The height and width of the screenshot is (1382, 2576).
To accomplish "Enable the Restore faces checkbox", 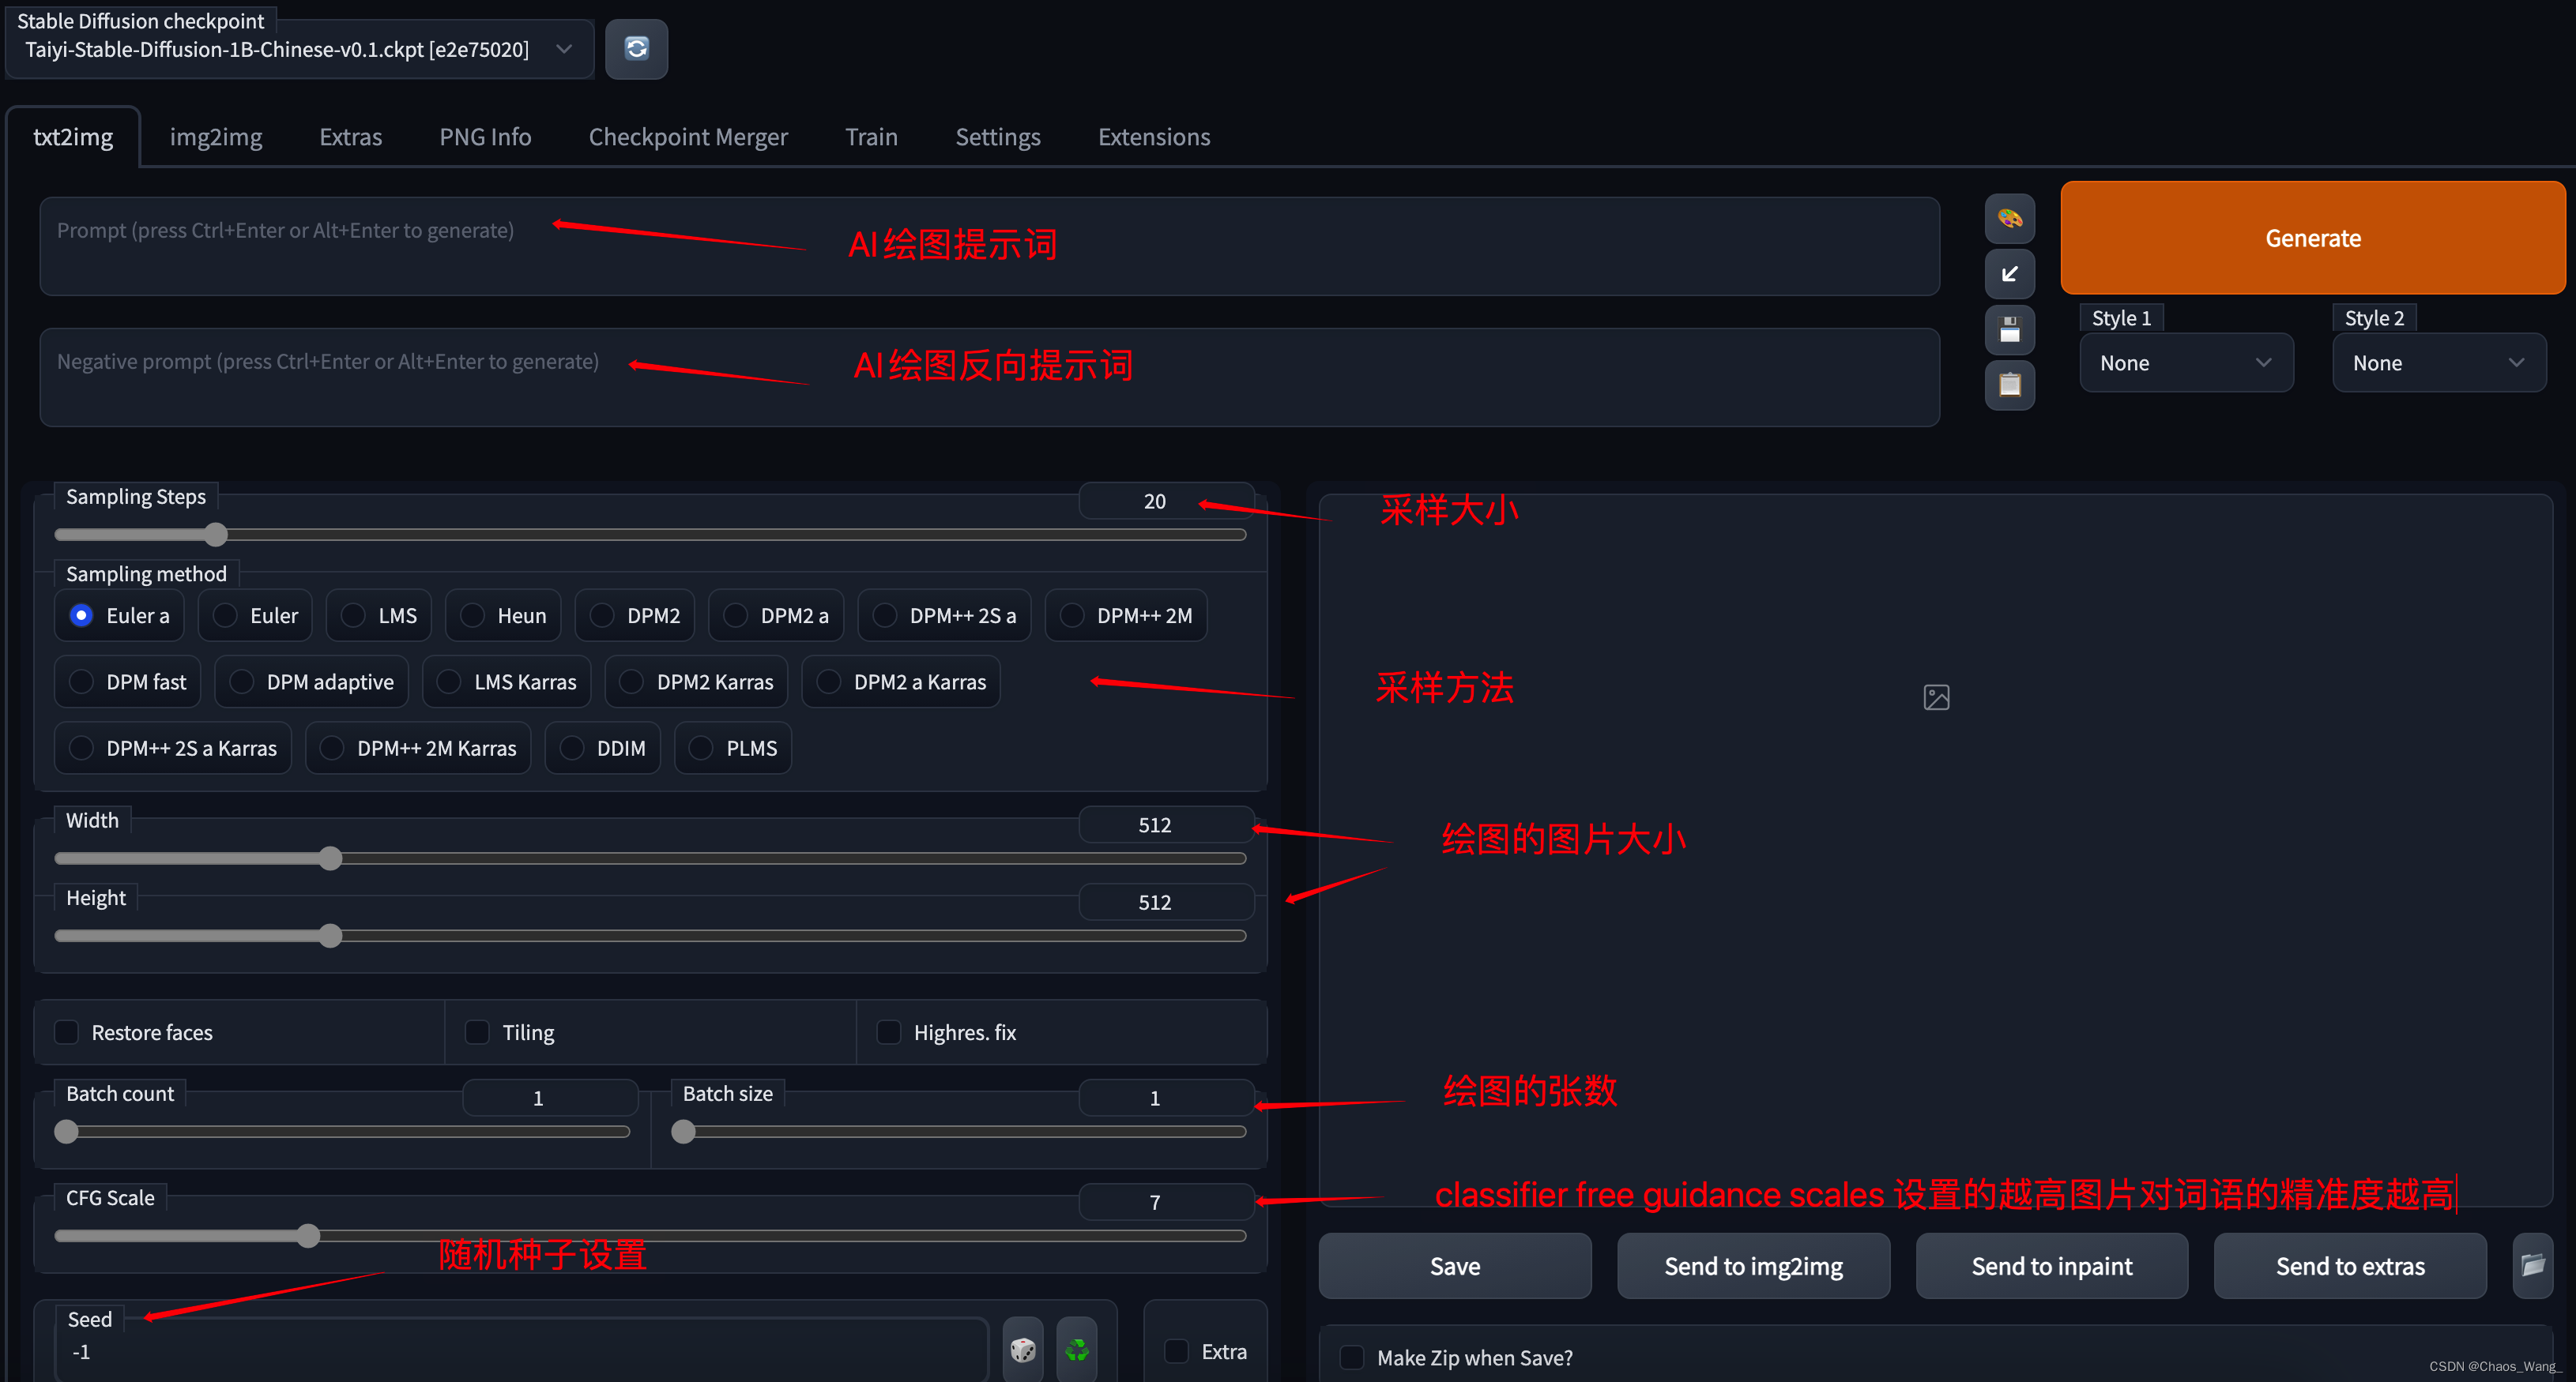I will (x=67, y=1032).
